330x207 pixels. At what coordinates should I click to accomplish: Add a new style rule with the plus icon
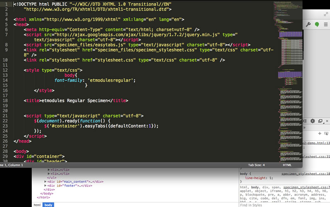point(320,133)
